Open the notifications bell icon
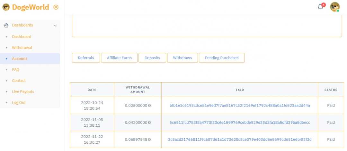 click(320, 7)
